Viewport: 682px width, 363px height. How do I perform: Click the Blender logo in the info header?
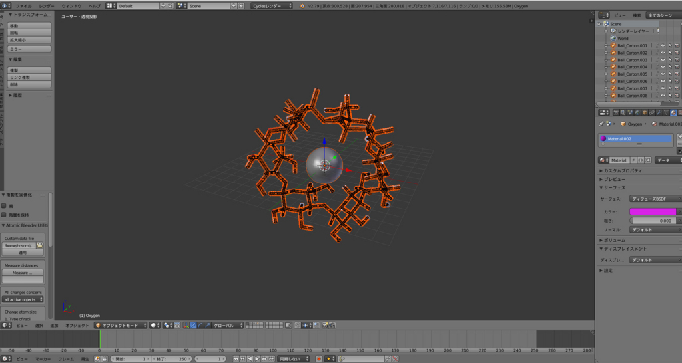(302, 5)
